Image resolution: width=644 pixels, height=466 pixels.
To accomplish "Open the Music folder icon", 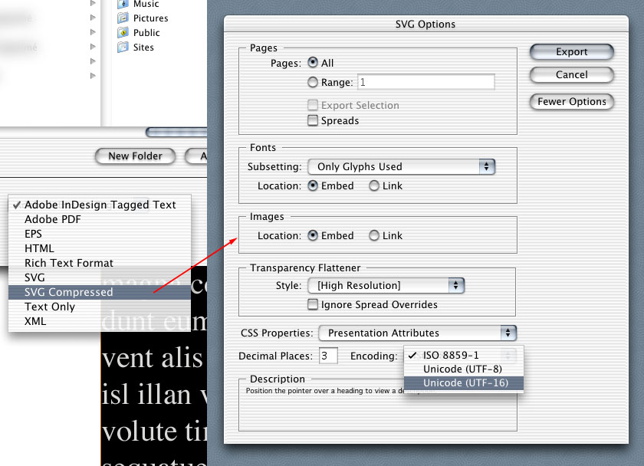I will (123, 4).
